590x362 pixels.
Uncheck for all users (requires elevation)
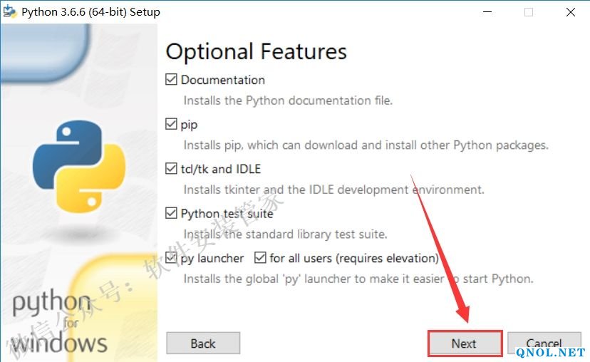click(260, 258)
